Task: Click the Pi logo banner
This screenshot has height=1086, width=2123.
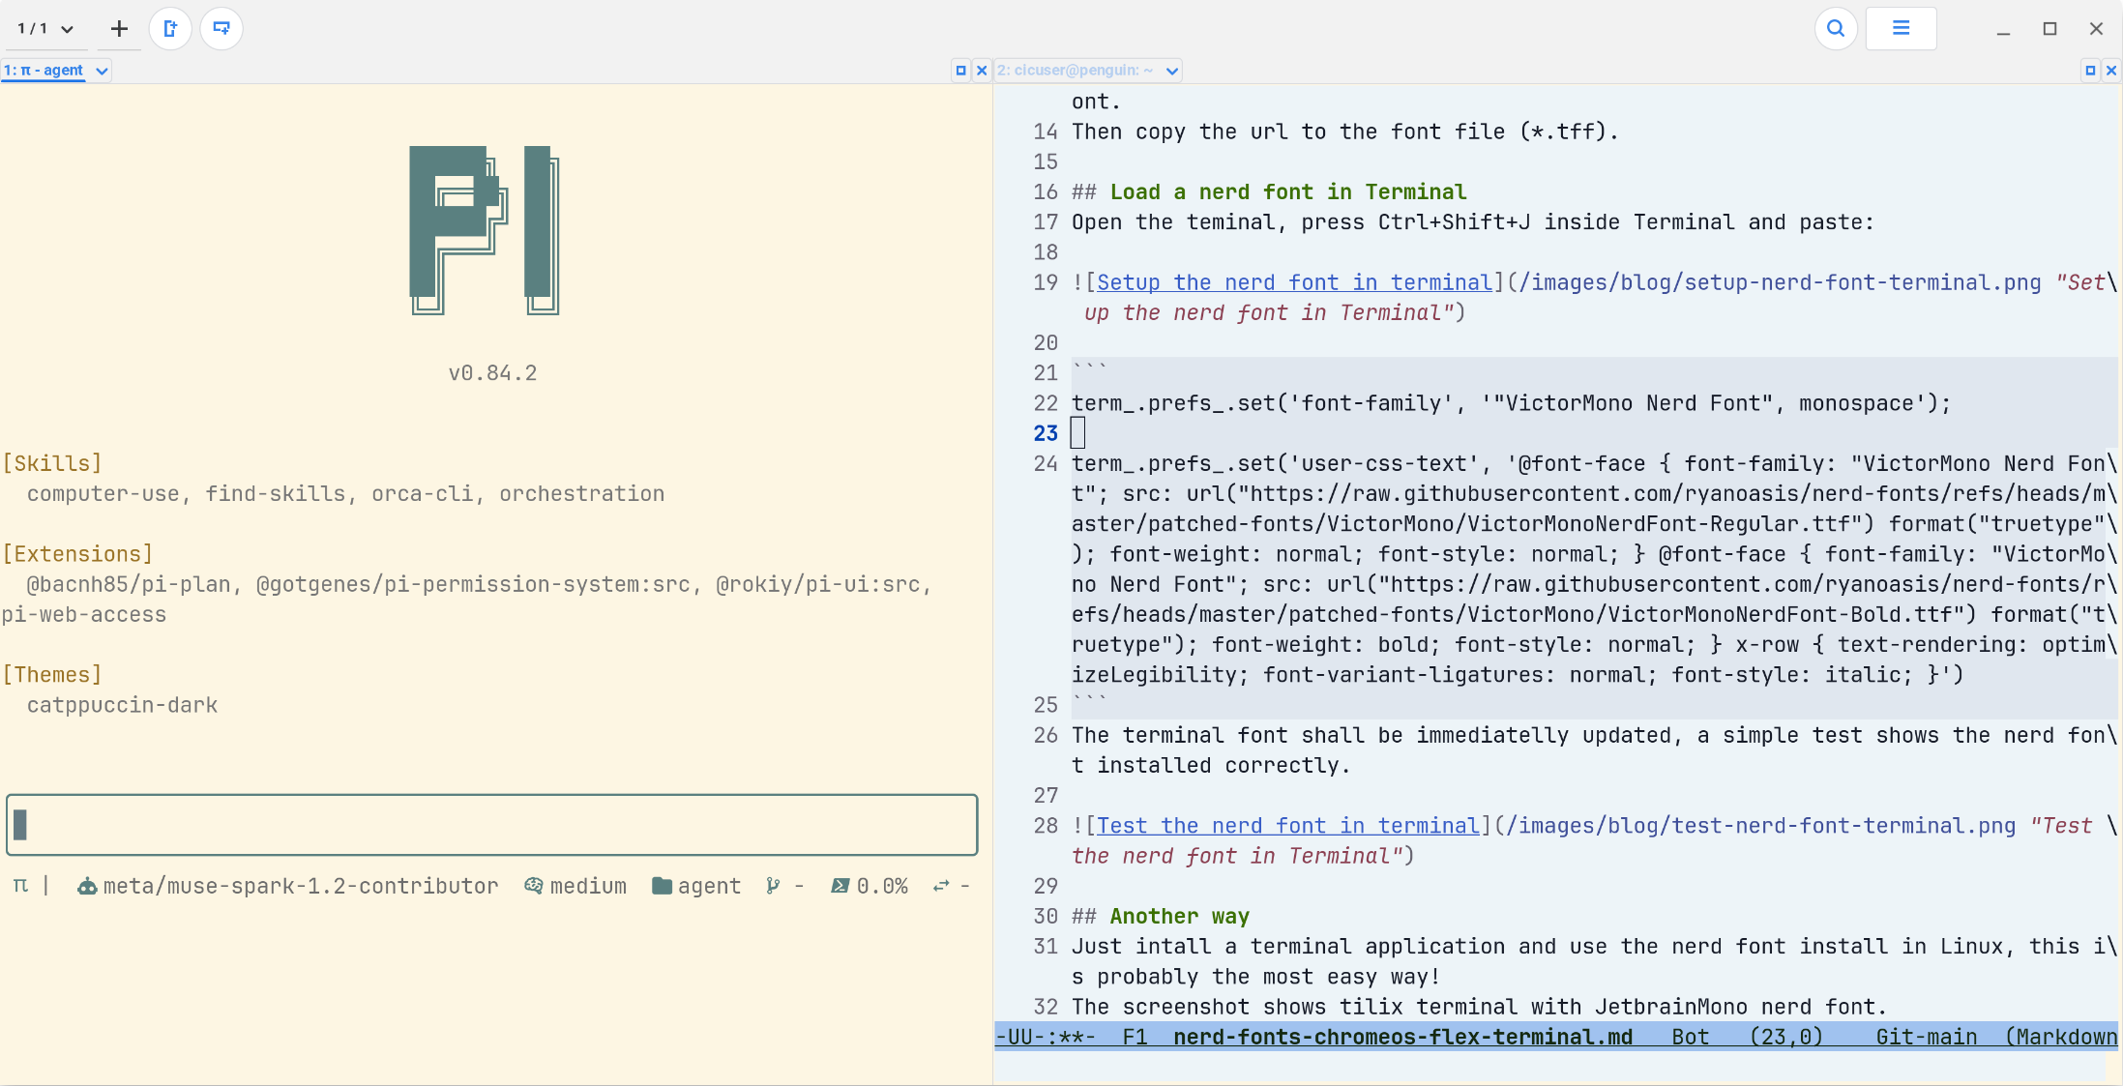Action: 485,230
